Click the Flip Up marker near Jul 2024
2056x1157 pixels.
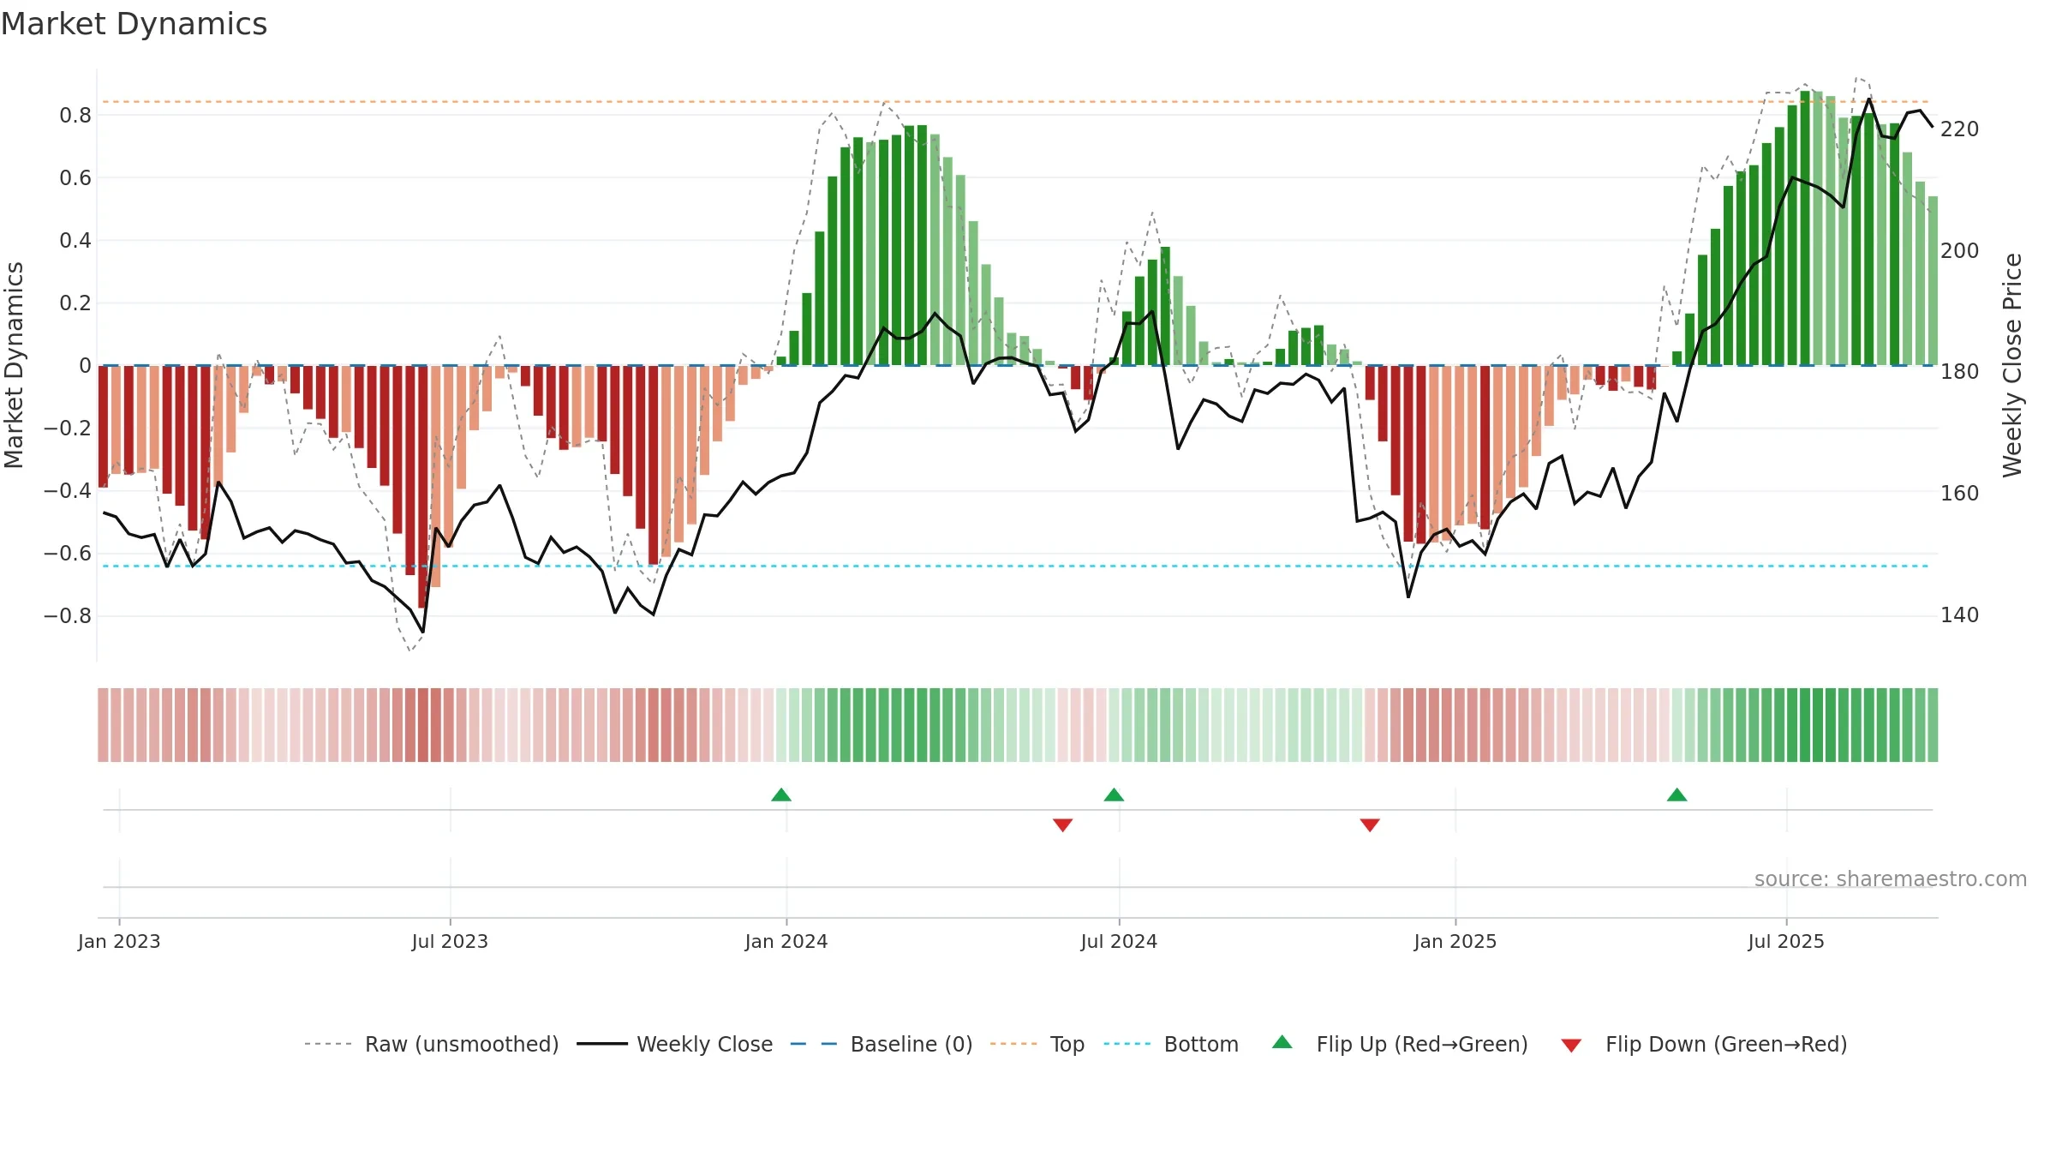coord(1114,794)
